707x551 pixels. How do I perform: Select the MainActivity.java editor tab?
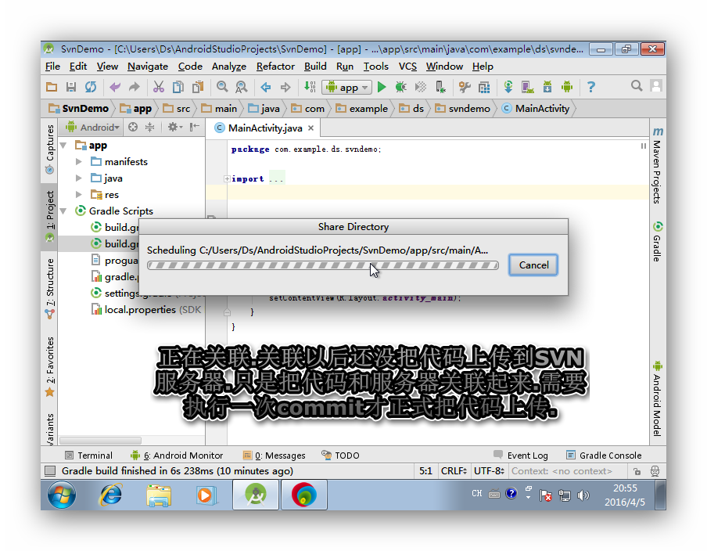click(x=264, y=128)
